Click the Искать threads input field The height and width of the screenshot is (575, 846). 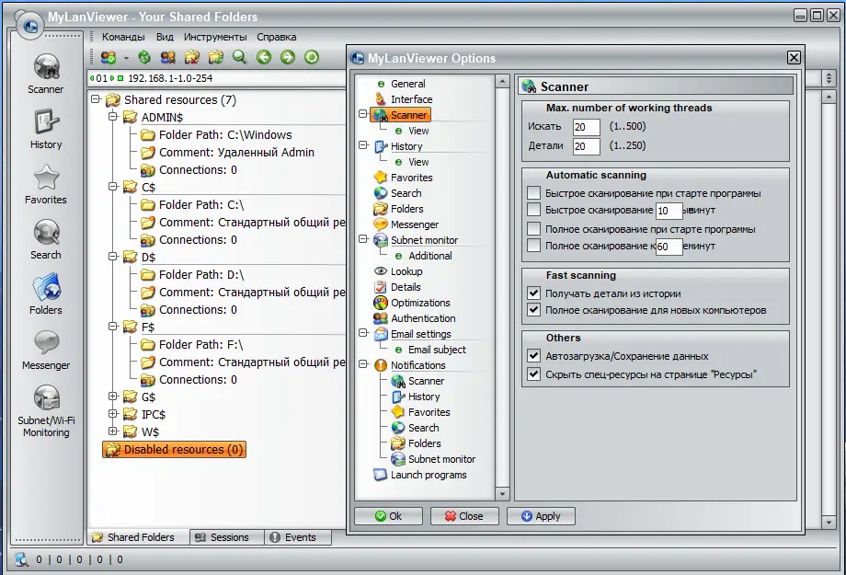pos(587,127)
